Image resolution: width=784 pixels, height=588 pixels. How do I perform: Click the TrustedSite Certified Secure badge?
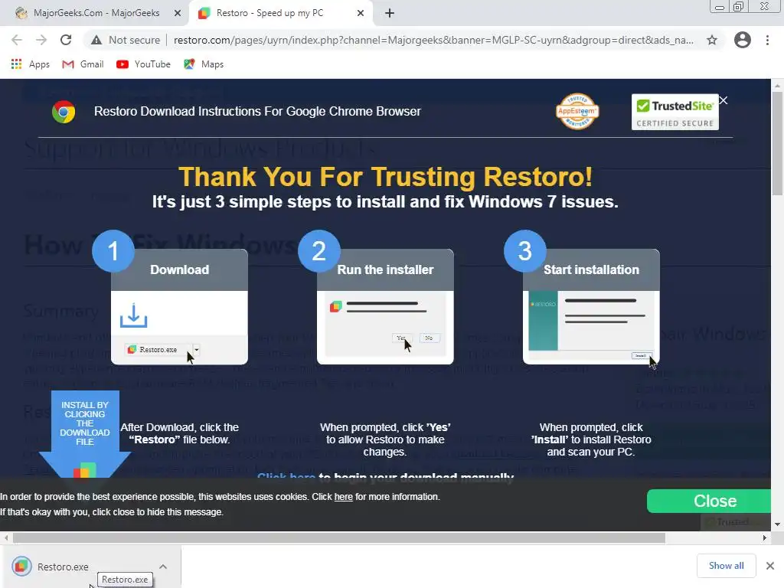(675, 112)
